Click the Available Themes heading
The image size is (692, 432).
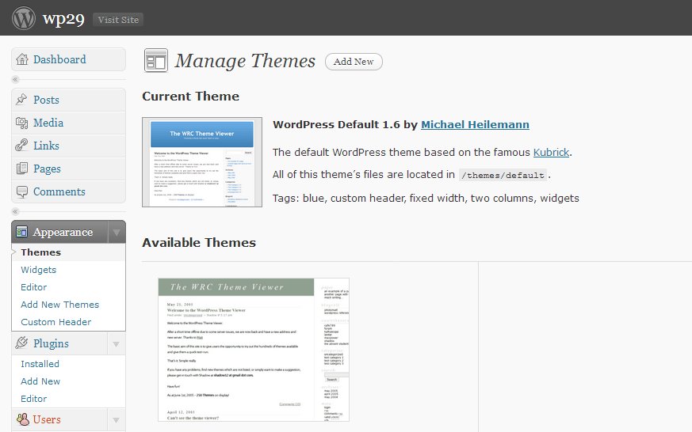pos(199,243)
